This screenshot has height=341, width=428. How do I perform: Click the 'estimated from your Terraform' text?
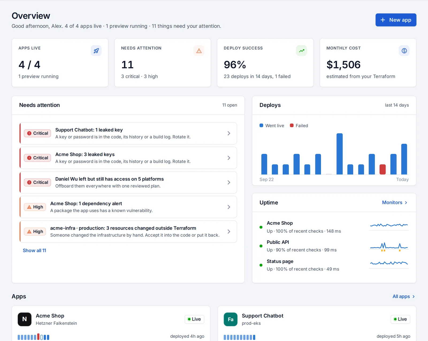[x=361, y=76]
